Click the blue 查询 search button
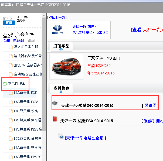 point(9,23)
